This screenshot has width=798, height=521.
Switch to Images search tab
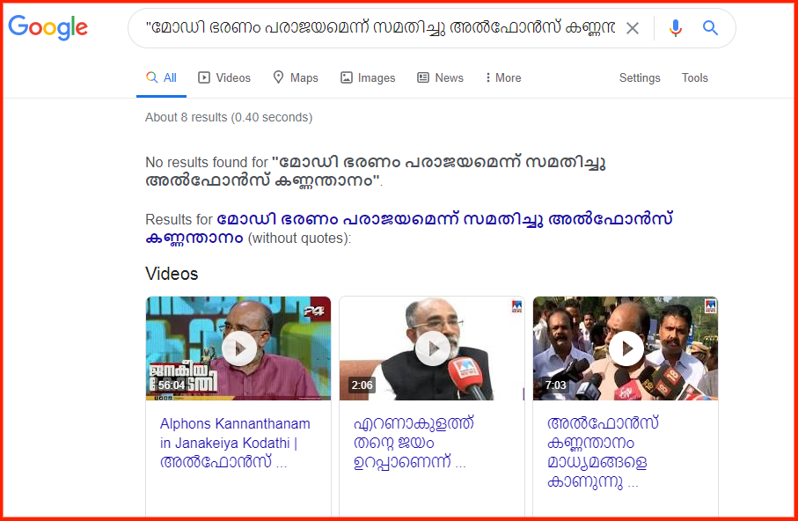click(368, 78)
